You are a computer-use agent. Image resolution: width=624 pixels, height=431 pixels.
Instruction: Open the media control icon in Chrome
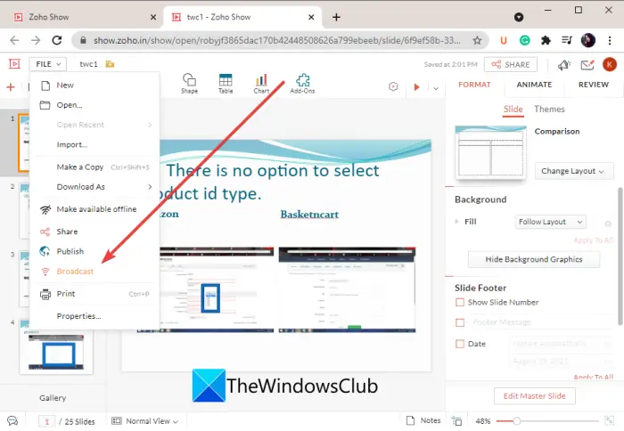coord(567,40)
